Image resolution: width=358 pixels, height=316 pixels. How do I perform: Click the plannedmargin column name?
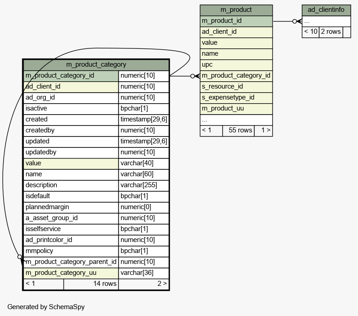tap(71, 207)
